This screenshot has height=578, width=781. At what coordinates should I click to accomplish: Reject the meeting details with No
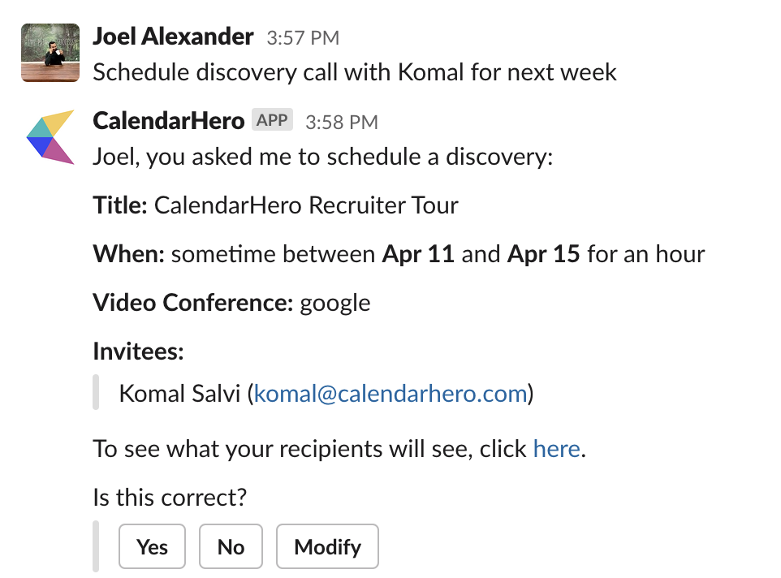pos(231,546)
